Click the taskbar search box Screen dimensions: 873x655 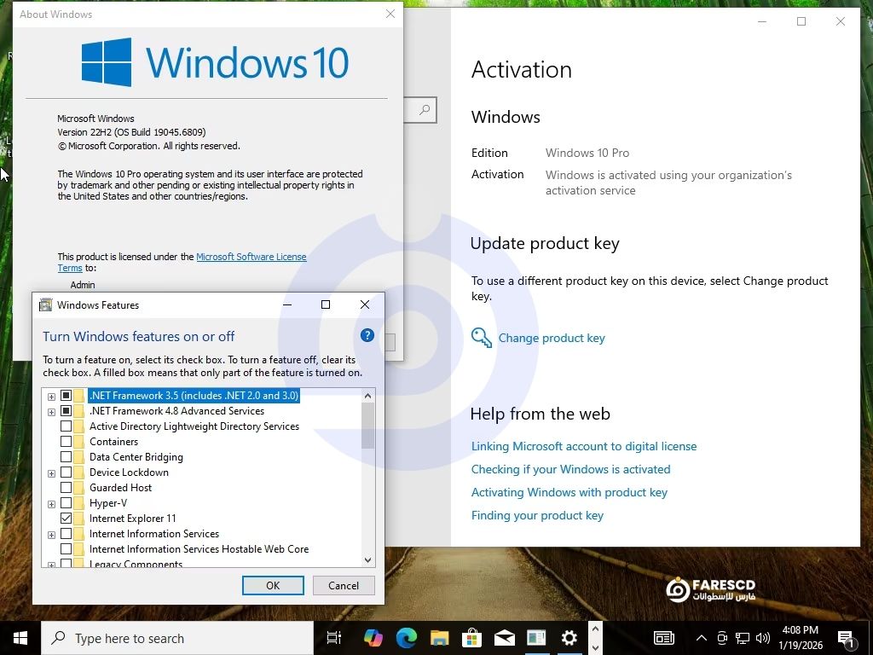(177, 638)
